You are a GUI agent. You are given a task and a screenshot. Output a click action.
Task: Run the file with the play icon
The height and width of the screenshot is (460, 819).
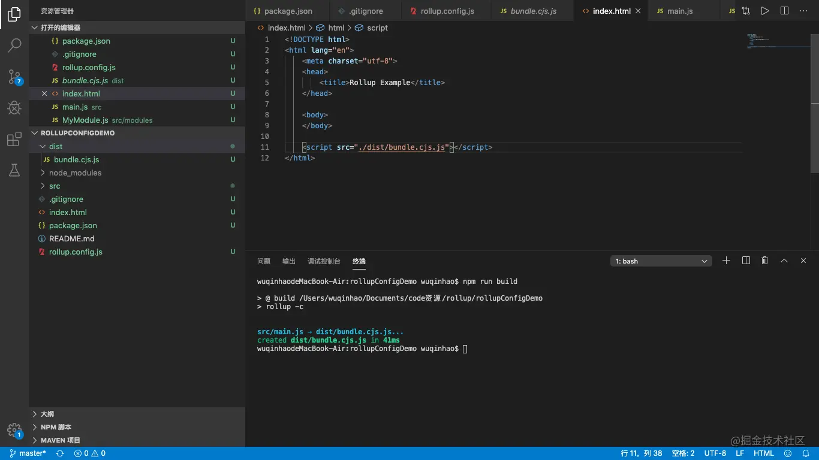pos(764,11)
